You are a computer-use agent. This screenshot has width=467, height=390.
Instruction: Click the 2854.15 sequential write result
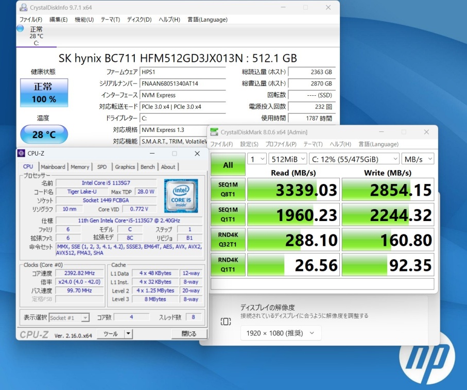coord(388,190)
